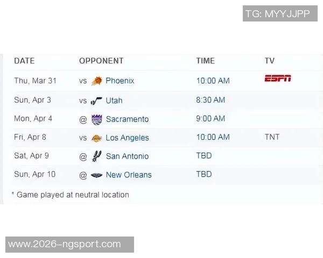
Task: Click the 10:00 AM time for Phoenix game
Action: tap(213, 81)
